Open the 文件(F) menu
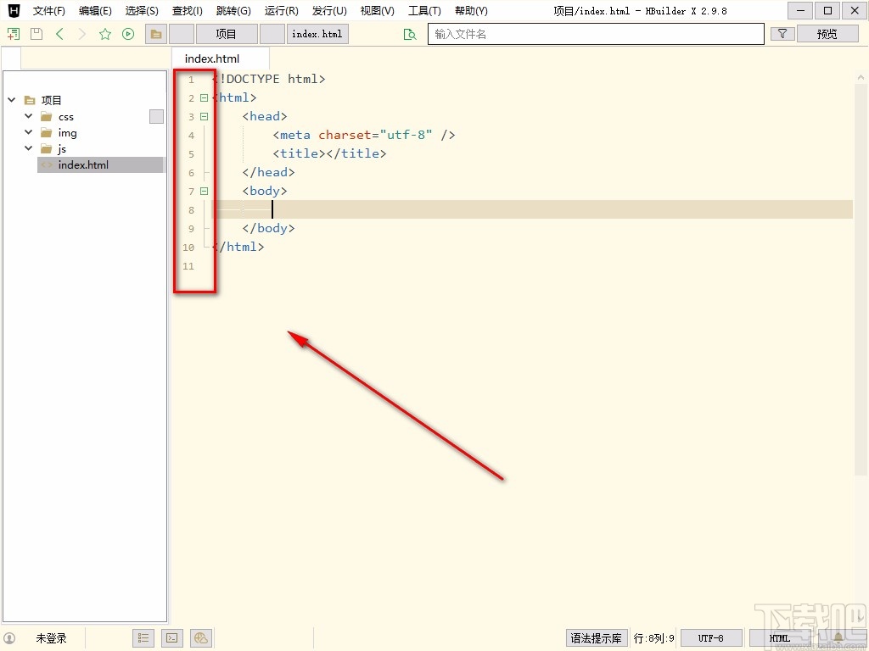This screenshot has height=651, width=869. [x=48, y=10]
